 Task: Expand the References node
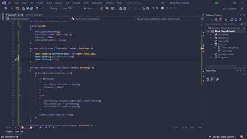pos(211,38)
